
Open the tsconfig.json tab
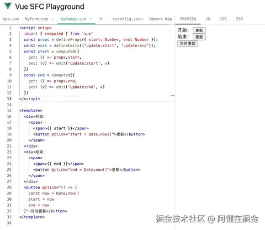128,19
